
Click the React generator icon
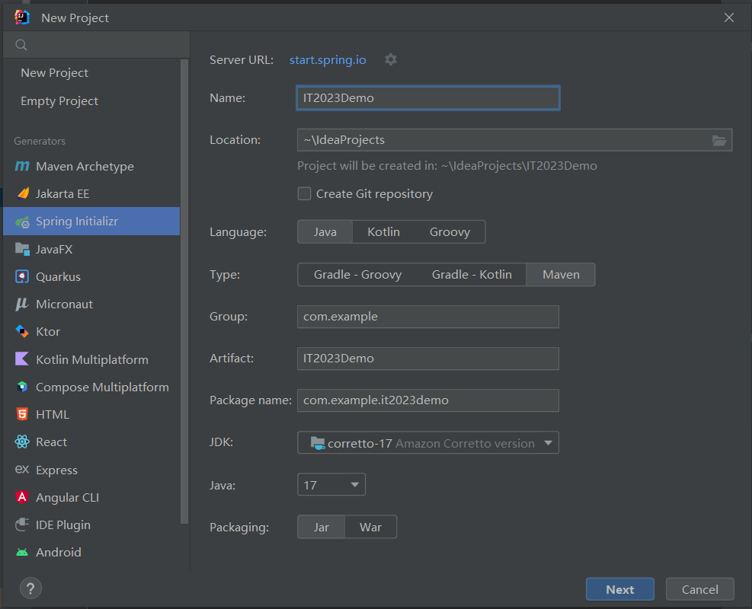tap(22, 442)
